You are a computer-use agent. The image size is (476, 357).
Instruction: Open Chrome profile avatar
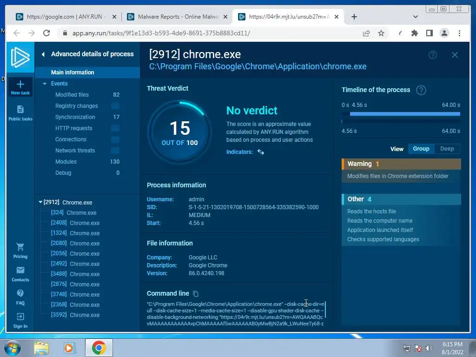coord(444,33)
